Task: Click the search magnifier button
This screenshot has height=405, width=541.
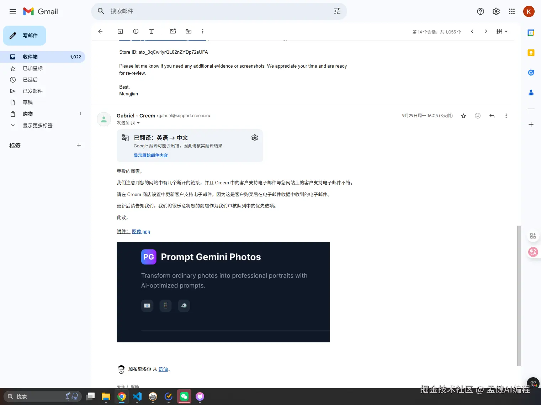Action: click(101, 11)
